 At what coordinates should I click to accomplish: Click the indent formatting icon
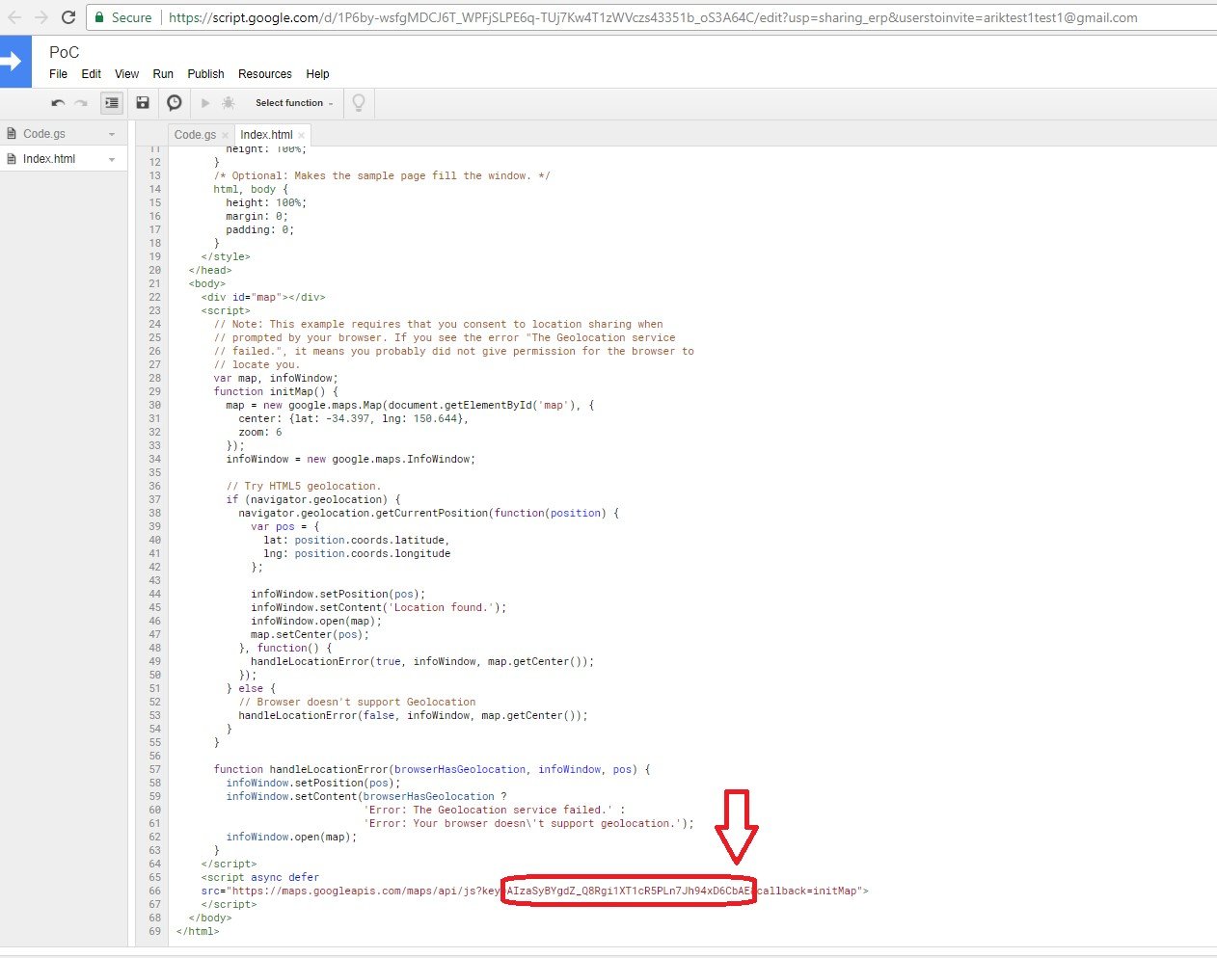pos(112,103)
